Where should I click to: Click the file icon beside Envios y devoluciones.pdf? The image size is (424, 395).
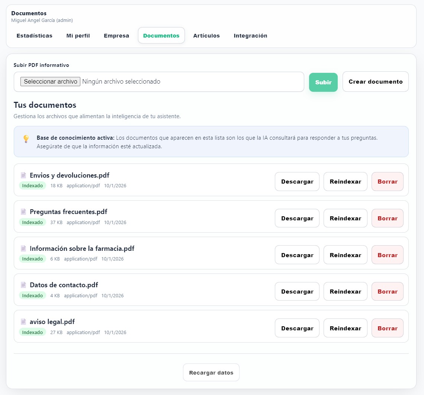(x=23, y=175)
